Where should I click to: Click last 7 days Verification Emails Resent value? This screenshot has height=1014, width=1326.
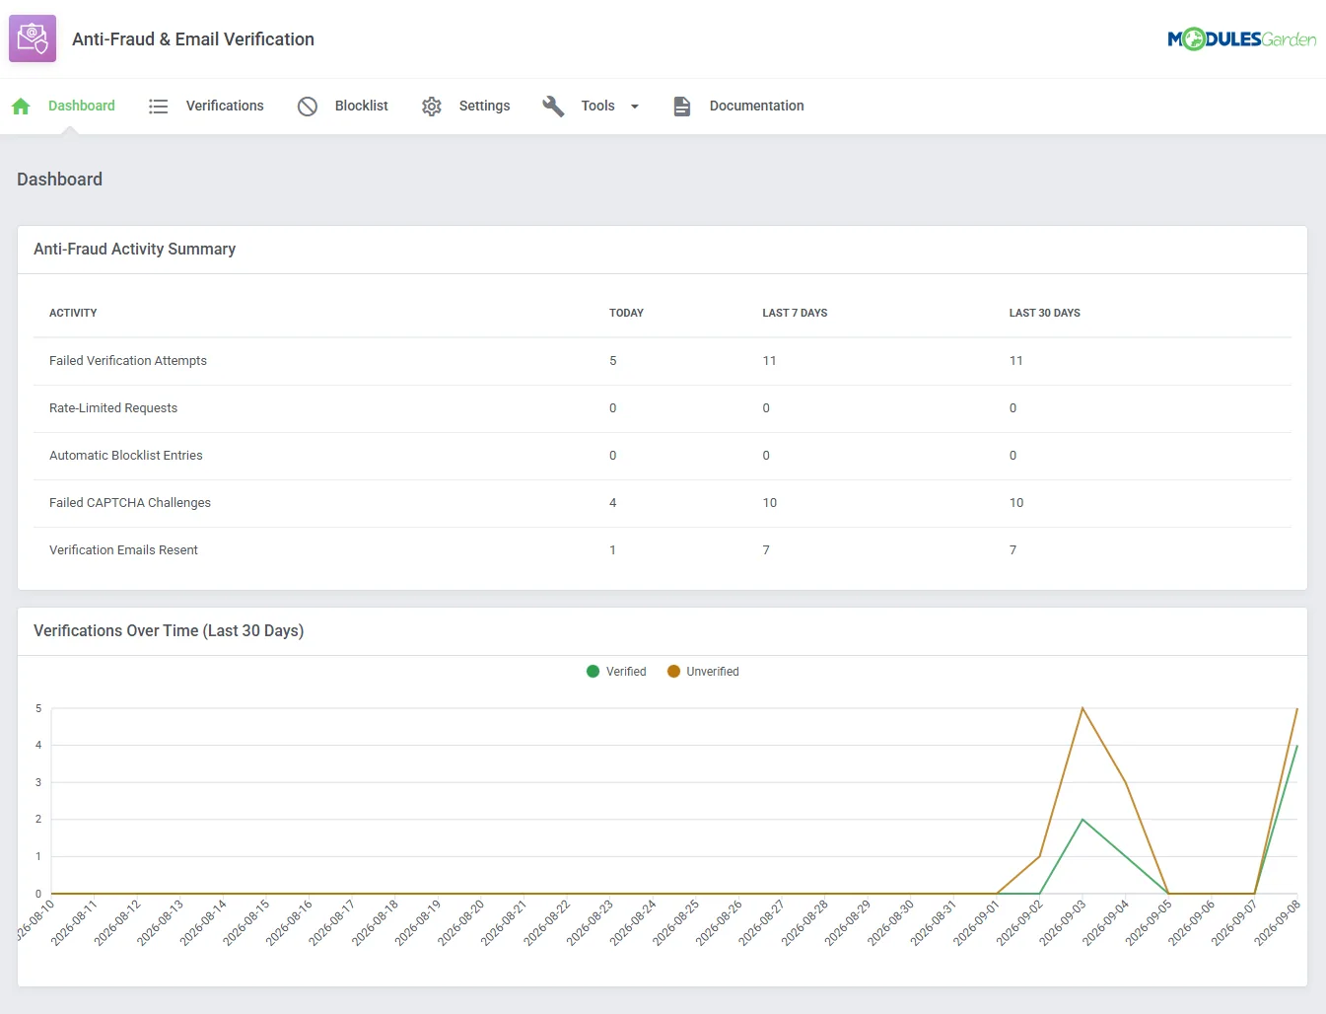click(766, 550)
